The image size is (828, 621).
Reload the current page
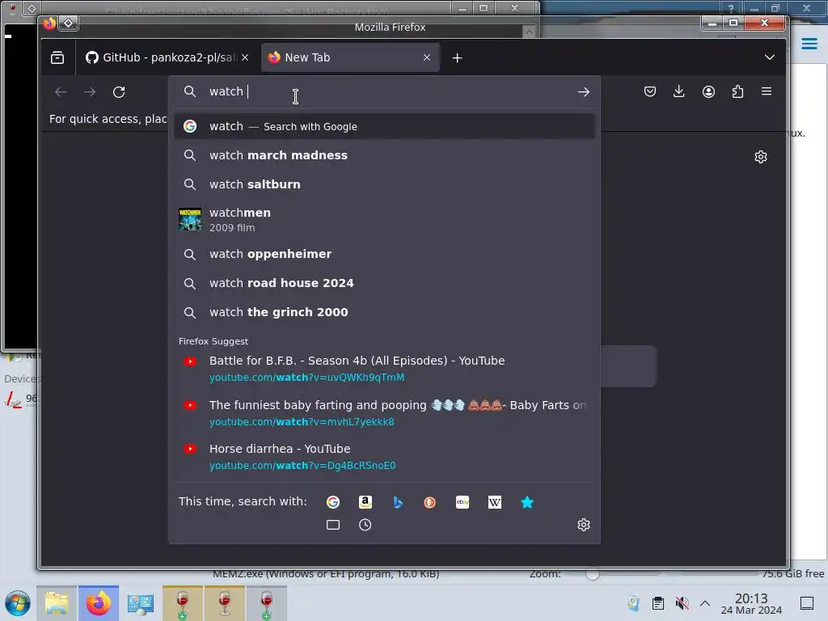point(119,92)
